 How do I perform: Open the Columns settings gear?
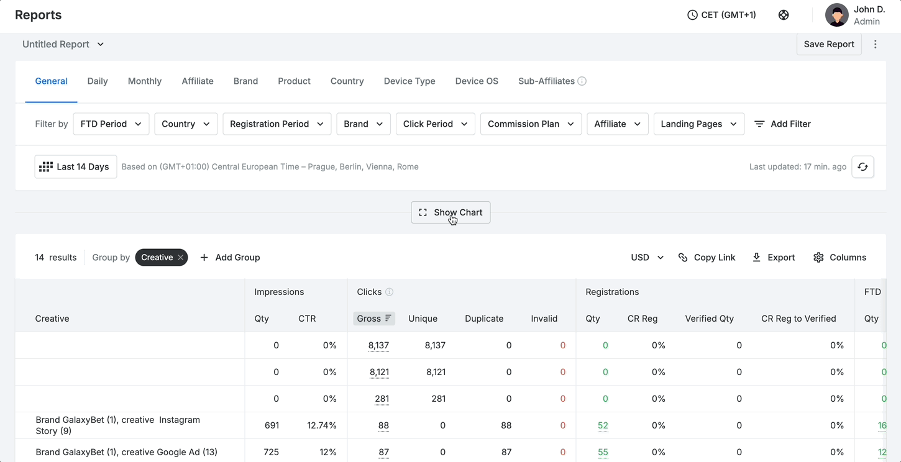[x=839, y=257]
